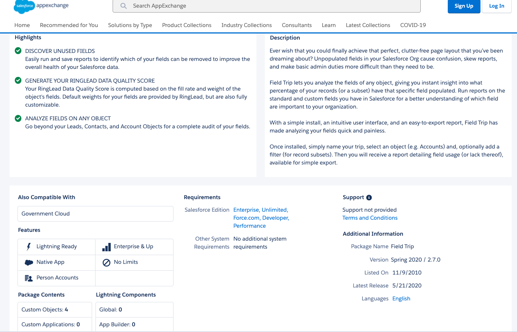
Task: Click the Lightning Ready bolt icon
Action: [29, 247]
